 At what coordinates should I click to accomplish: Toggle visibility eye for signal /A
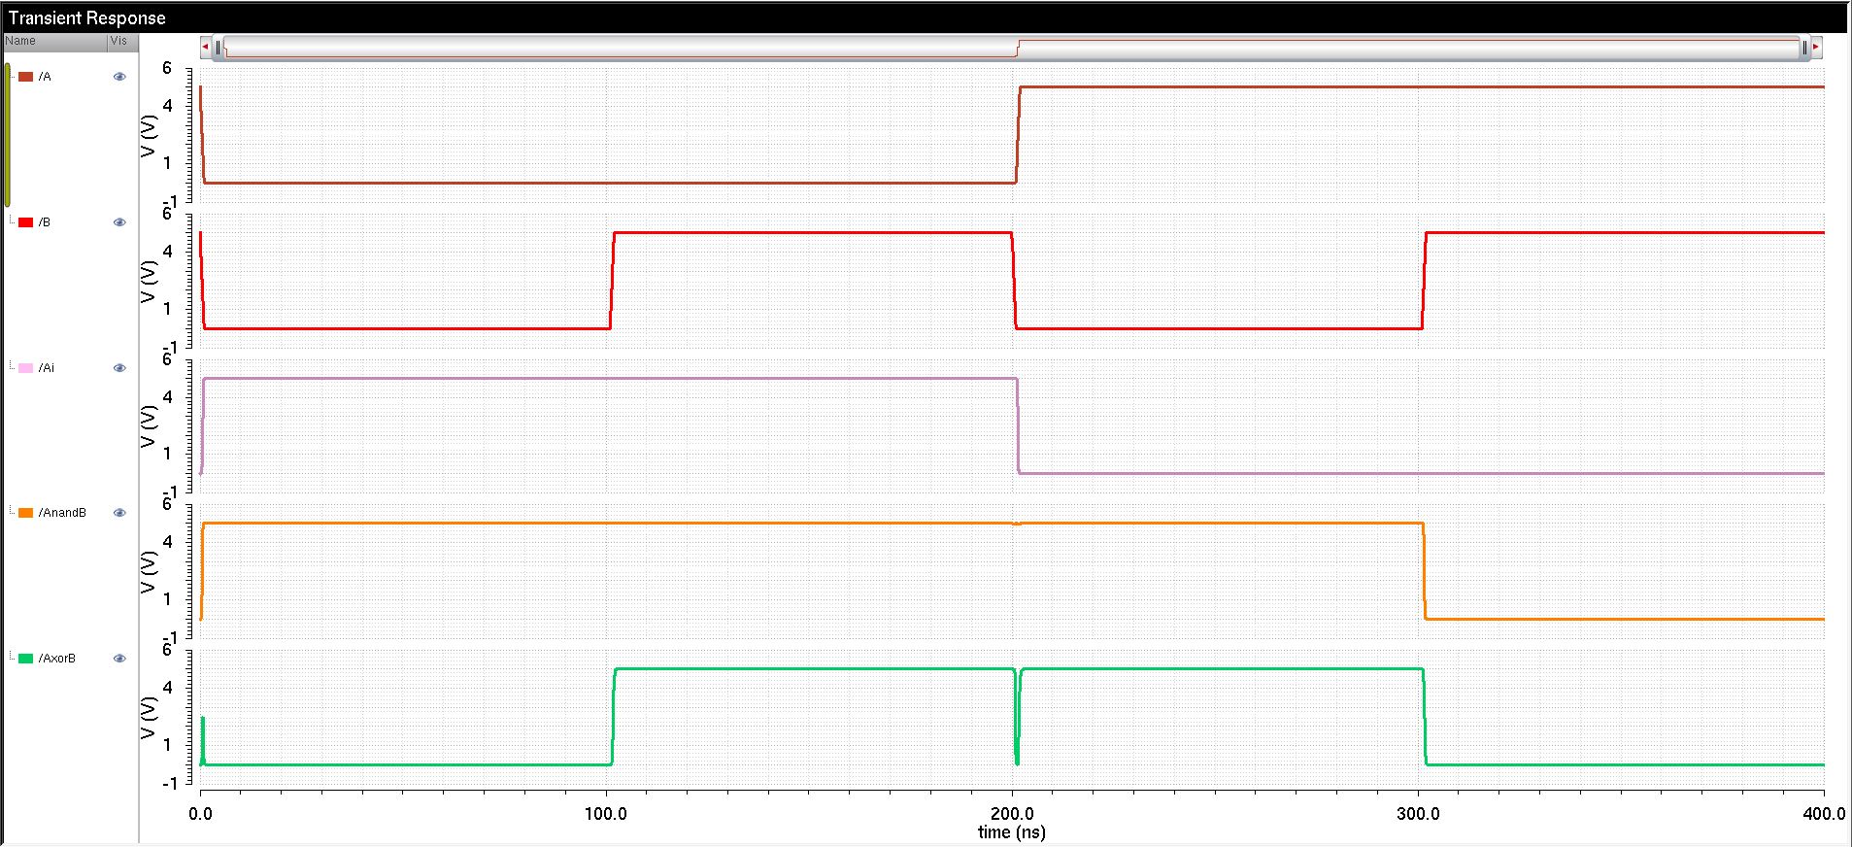tap(119, 77)
